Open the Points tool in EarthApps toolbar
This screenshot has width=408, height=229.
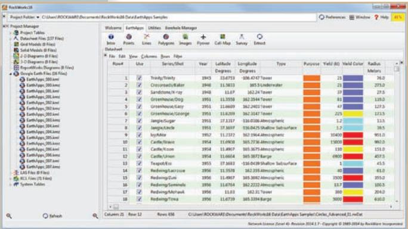[128, 39]
